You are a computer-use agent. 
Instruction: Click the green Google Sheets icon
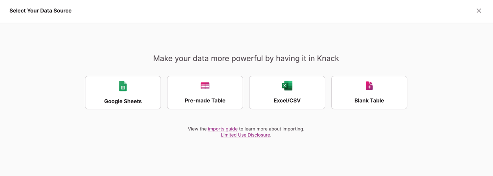pos(123,86)
